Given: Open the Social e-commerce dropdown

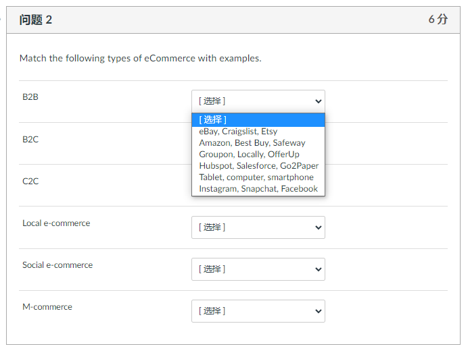Looking at the screenshot, I should coord(258,269).
